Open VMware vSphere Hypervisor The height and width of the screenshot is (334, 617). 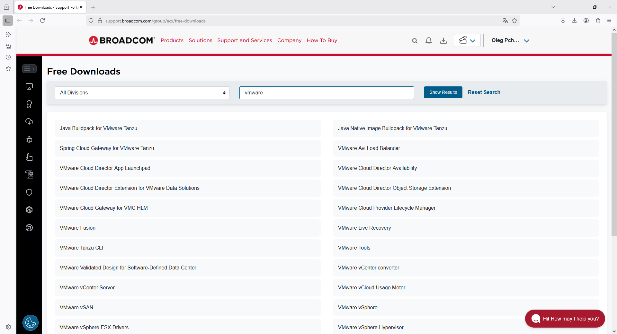(x=466, y=327)
